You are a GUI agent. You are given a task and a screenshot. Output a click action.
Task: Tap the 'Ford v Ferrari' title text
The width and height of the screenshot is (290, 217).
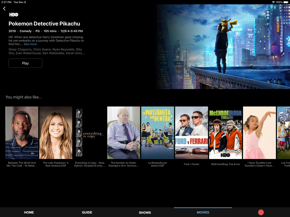(x=191, y=164)
